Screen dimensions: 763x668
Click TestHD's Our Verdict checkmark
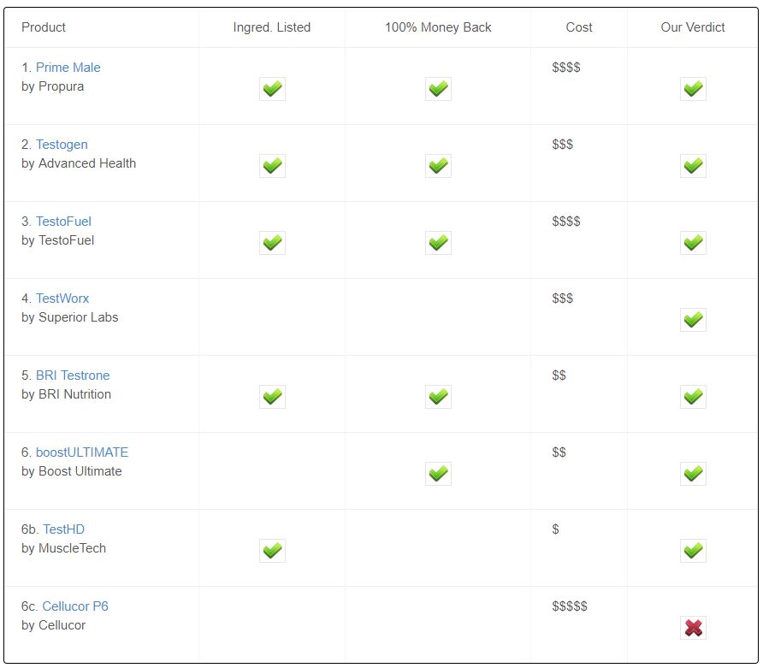pos(693,551)
